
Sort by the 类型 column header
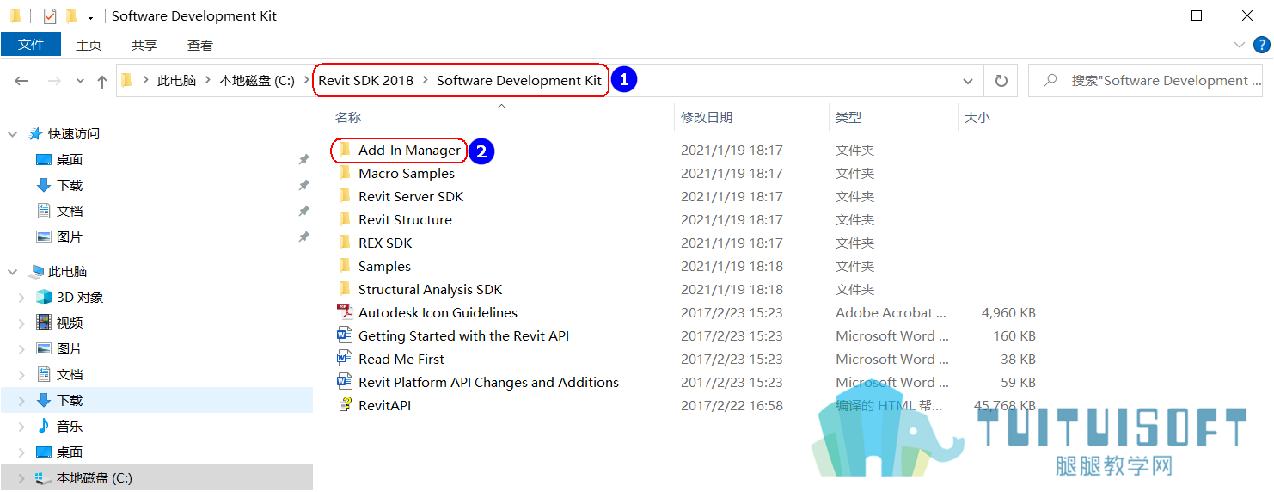click(x=848, y=118)
